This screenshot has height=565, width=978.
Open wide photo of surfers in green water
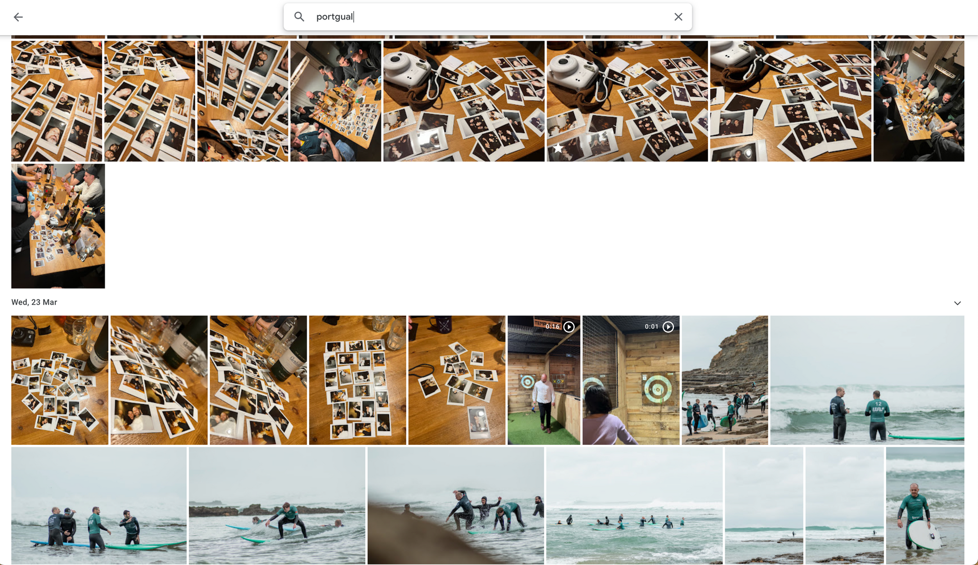tap(634, 505)
